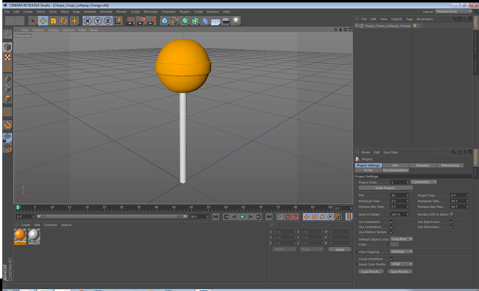Switch to the Dynamics tab

click(x=423, y=165)
